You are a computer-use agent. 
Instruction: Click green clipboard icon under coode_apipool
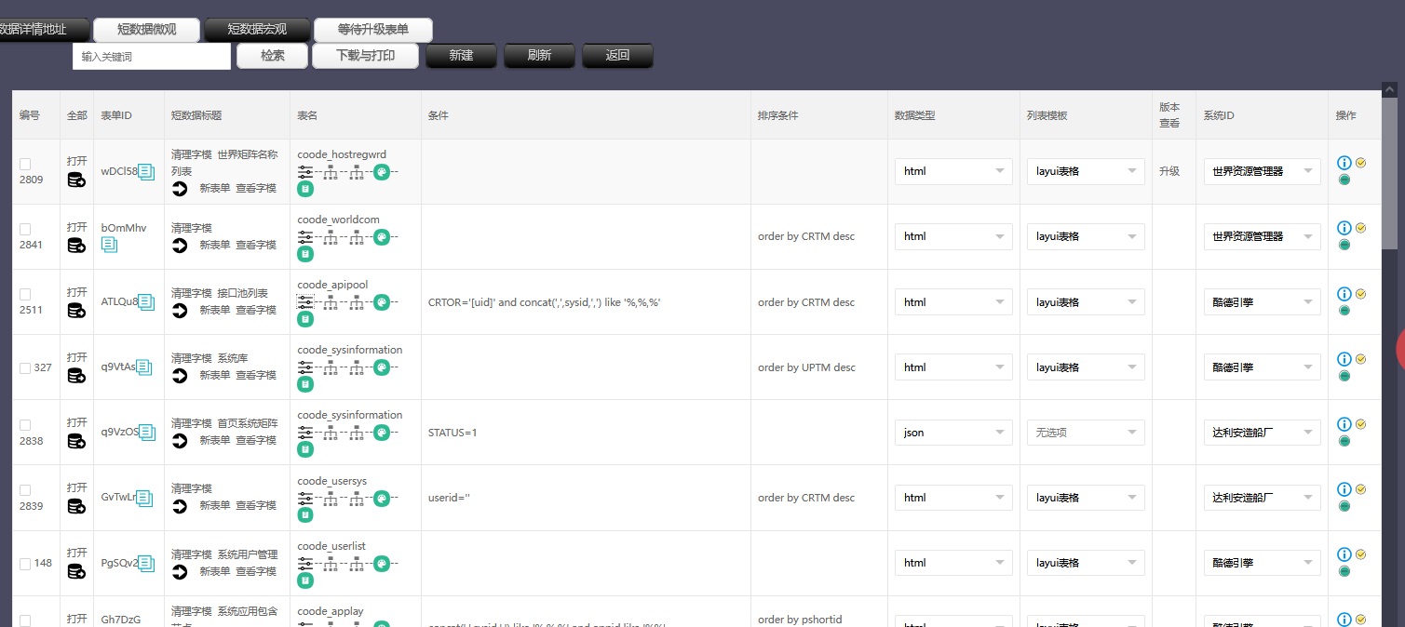pos(305,319)
